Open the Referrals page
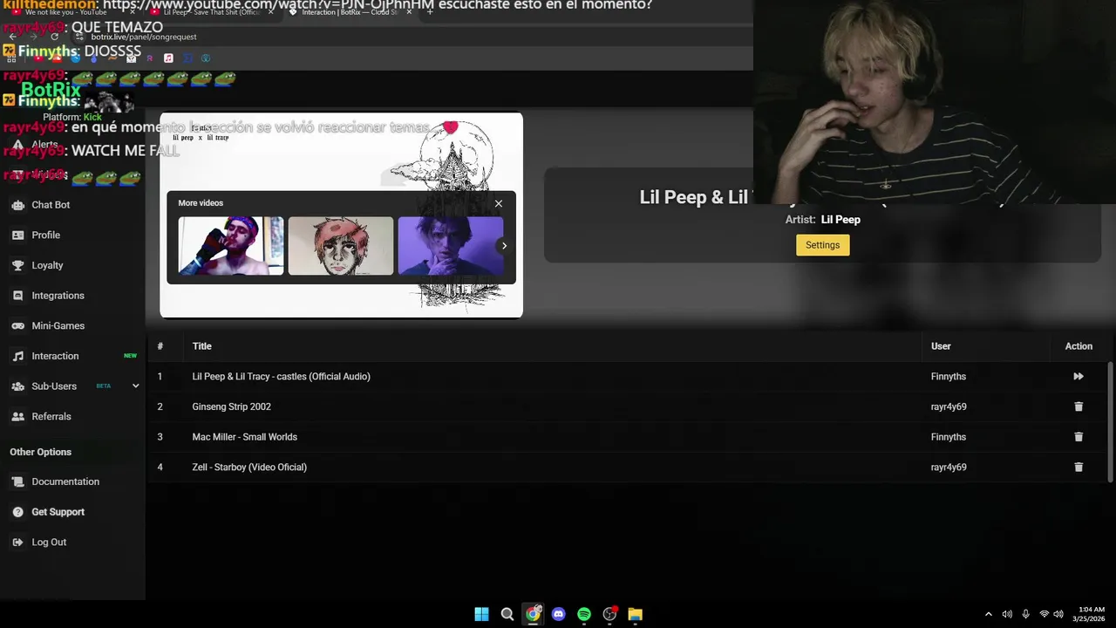Screen dimensions: 1116x628 click(x=51, y=416)
